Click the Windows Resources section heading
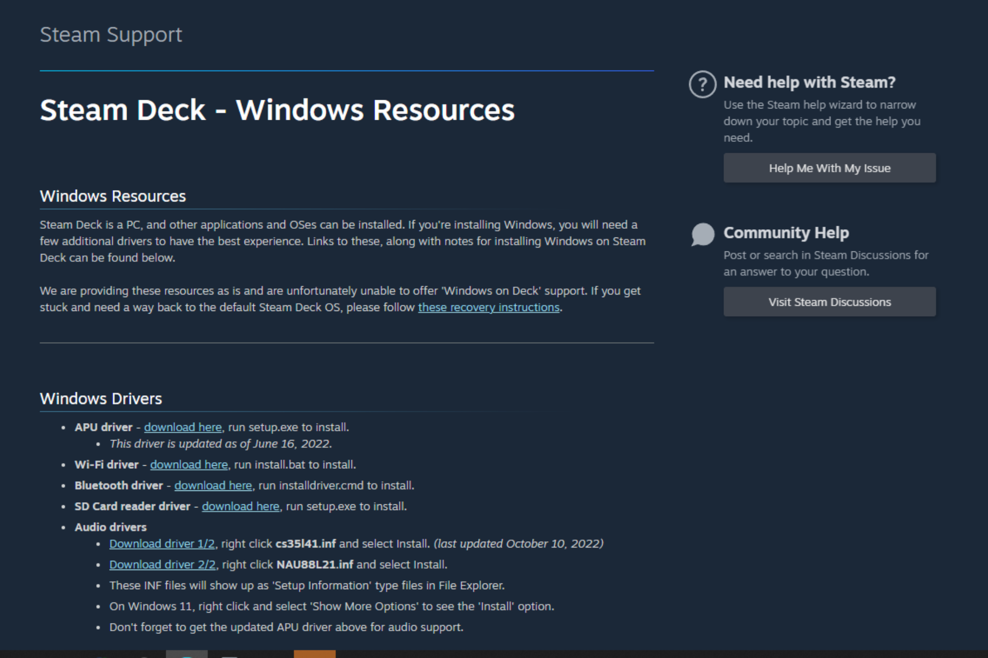The width and height of the screenshot is (988, 658). click(113, 196)
